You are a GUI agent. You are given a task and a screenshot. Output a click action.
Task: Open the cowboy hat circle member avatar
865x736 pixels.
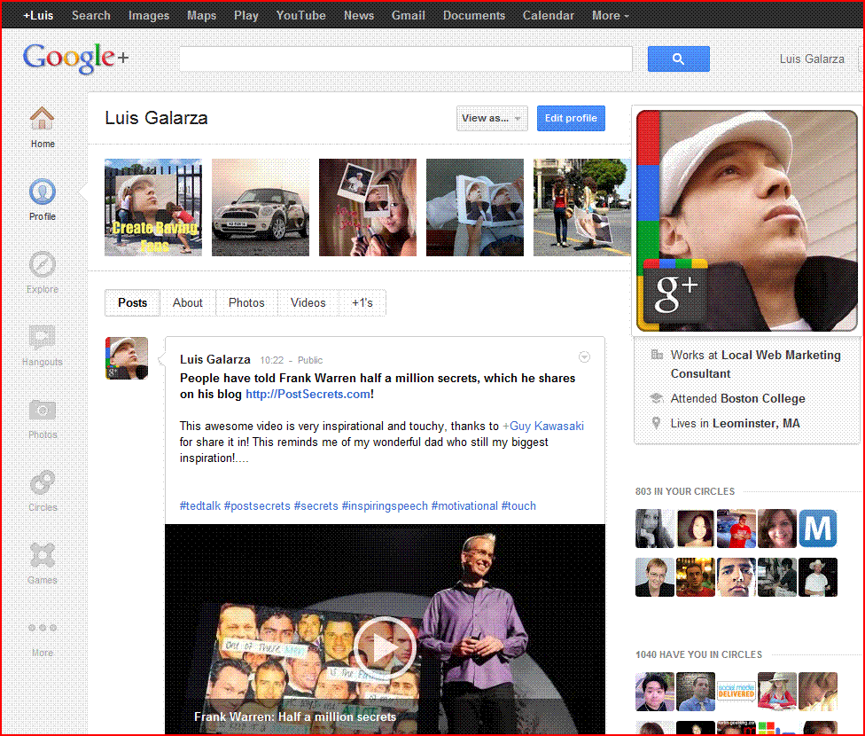(x=818, y=577)
